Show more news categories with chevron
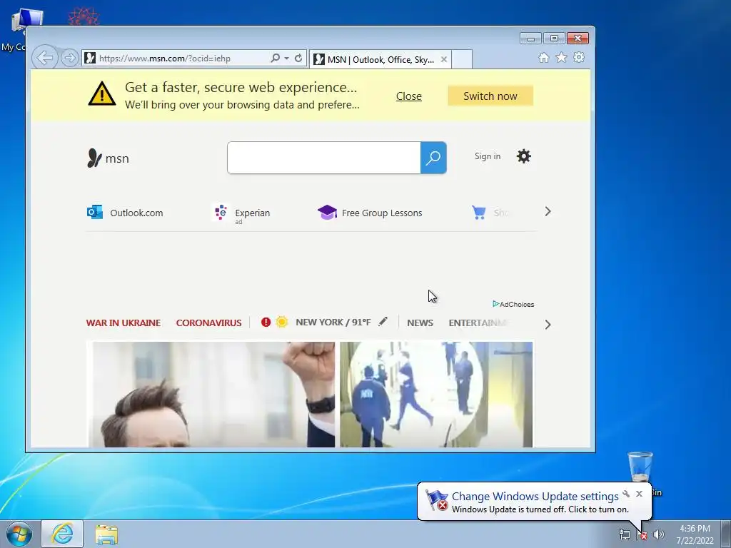 click(x=548, y=325)
